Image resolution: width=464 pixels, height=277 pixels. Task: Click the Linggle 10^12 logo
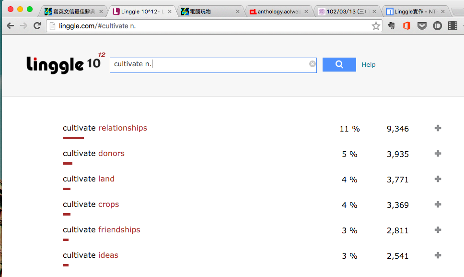coord(65,63)
